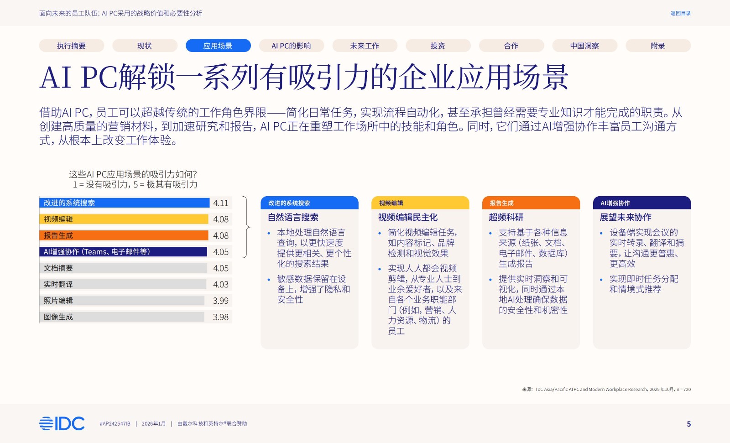Click the 报告生成 card header
The width and height of the screenshot is (730, 443).
click(x=531, y=203)
